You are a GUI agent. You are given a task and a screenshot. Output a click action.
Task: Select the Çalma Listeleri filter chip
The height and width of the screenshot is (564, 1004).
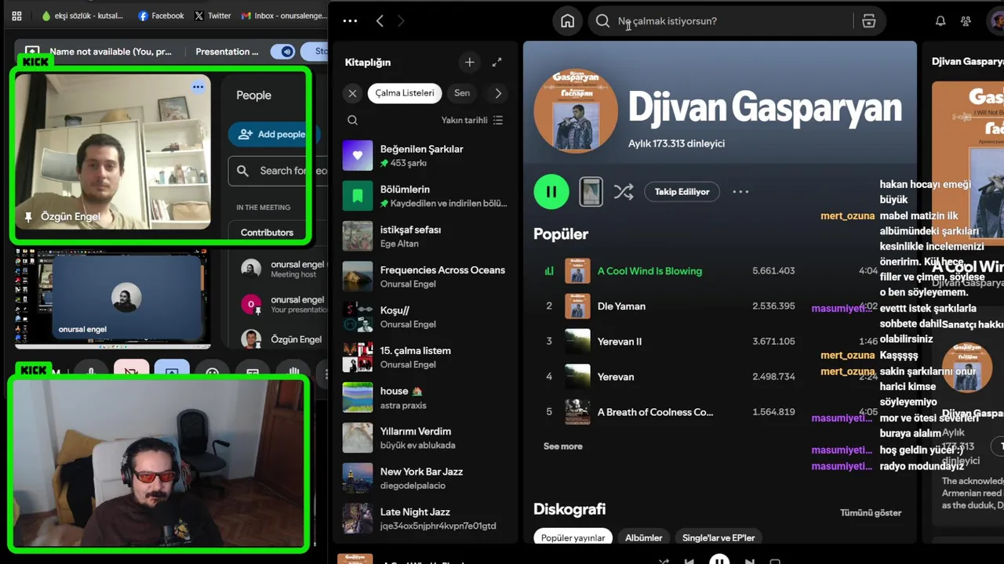click(405, 93)
